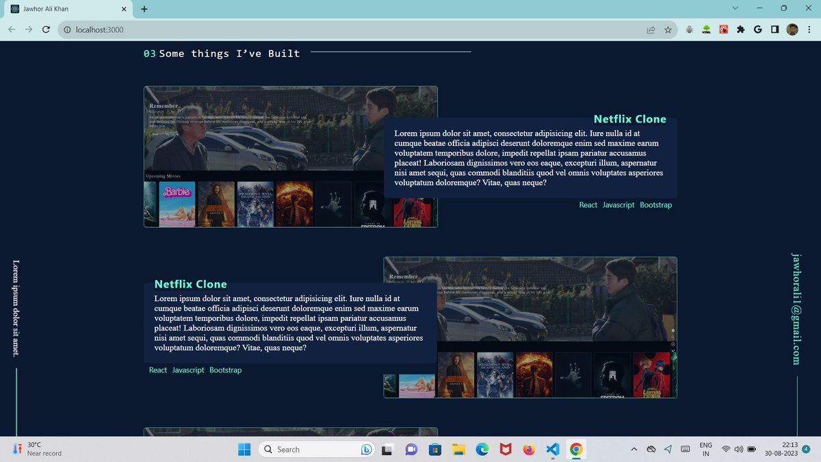Reload the localhost page
Screen dimensions: 821x462
(x=46, y=30)
